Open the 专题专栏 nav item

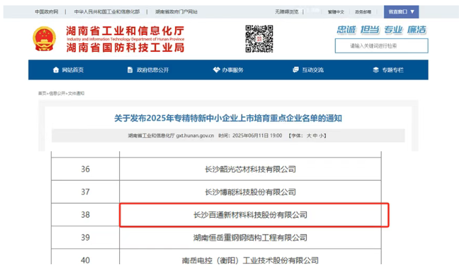[392, 70]
